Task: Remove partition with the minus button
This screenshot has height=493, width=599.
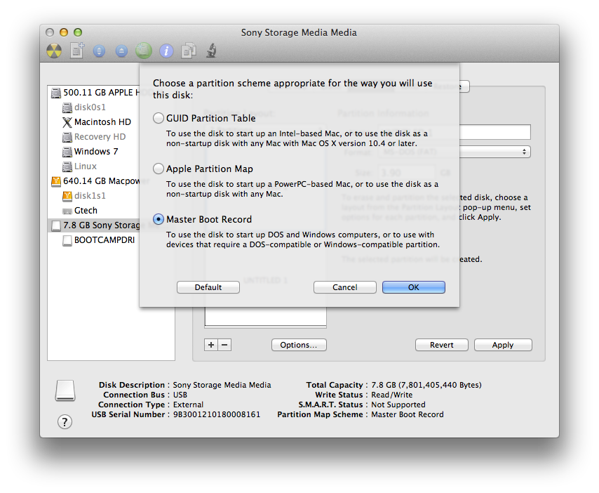Action: 224,345
